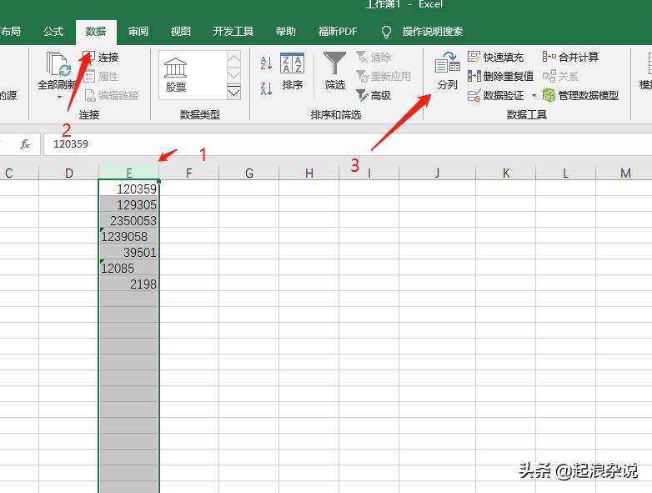
Task: Click the Tell Me search box (操作说明搜索)
Action: tap(433, 32)
